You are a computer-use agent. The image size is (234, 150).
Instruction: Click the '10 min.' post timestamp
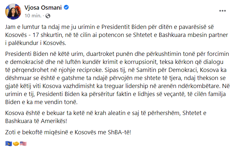33,15
